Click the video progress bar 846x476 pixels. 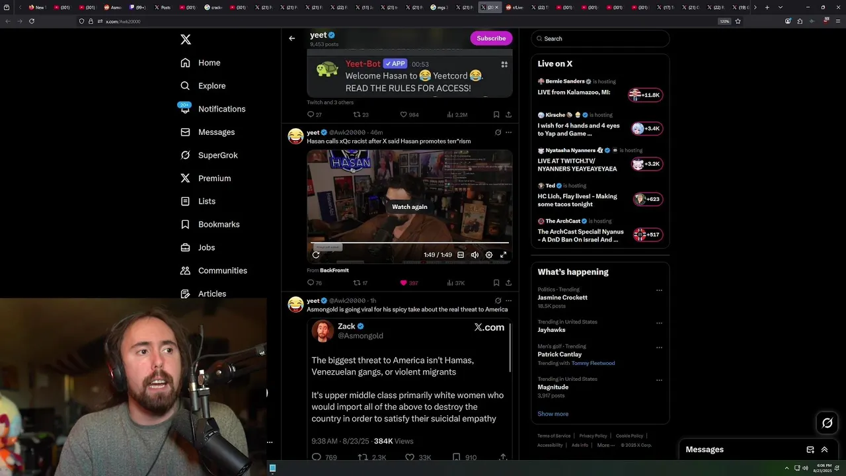(x=410, y=243)
